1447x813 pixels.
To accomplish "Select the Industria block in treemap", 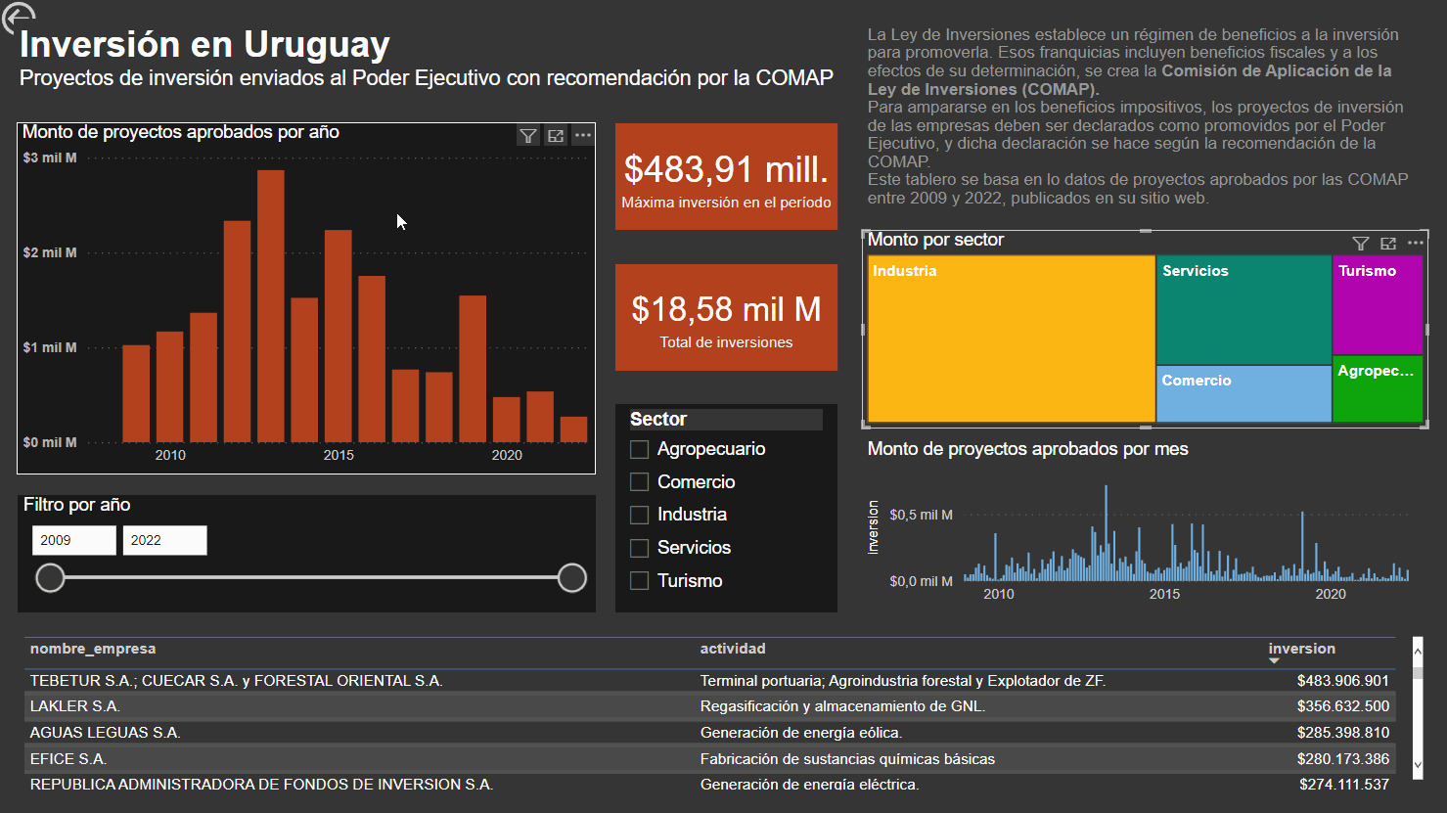I will [x=1012, y=339].
